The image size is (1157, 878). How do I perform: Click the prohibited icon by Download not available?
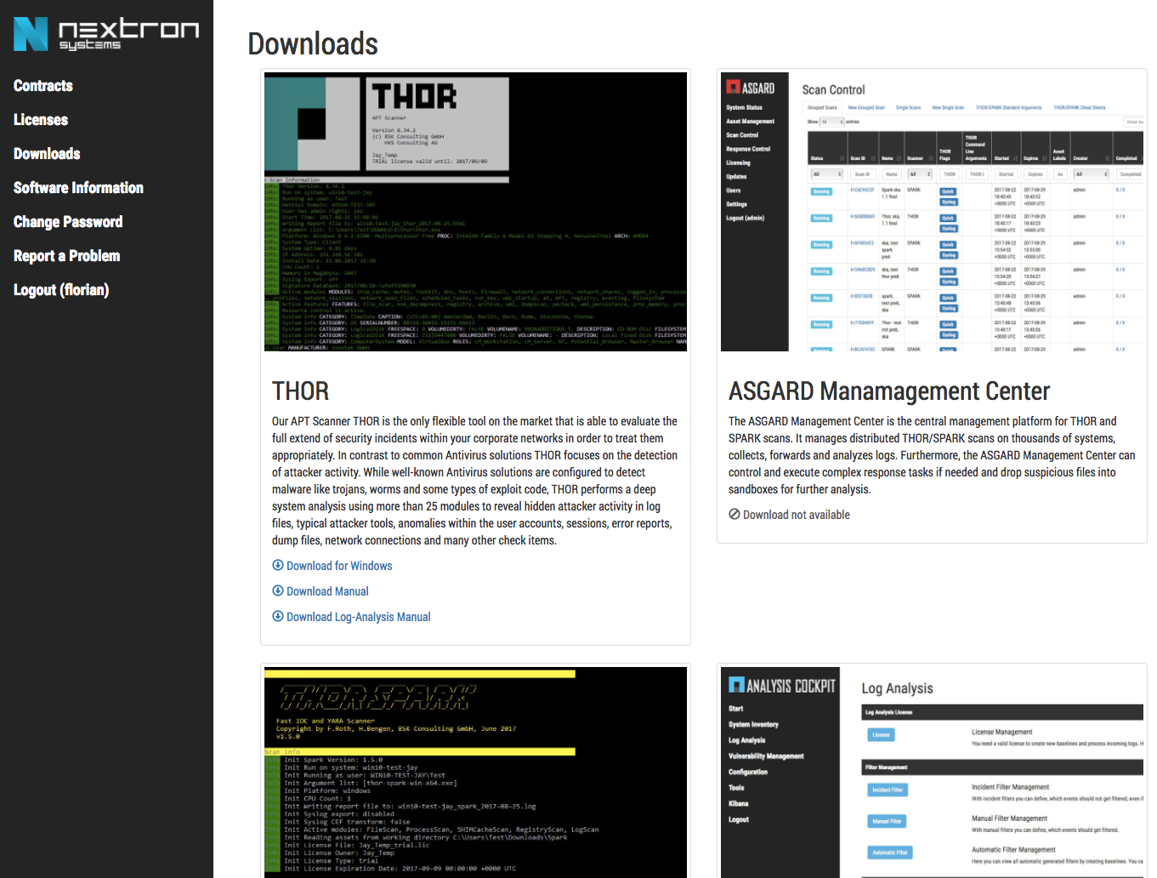coord(734,515)
